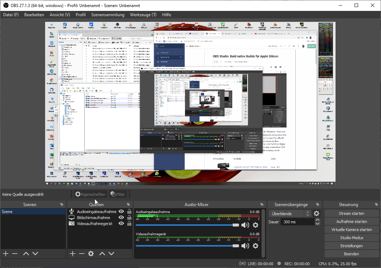This screenshot has width=381, height=268.
Task: Move the scene up in the Szenen panel
Action: point(26,254)
